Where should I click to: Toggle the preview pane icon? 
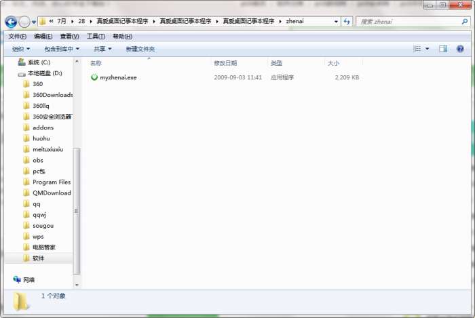[443, 49]
